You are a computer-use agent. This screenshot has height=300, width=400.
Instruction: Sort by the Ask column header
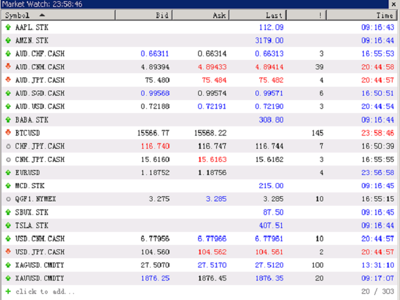[x=201, y=15]
